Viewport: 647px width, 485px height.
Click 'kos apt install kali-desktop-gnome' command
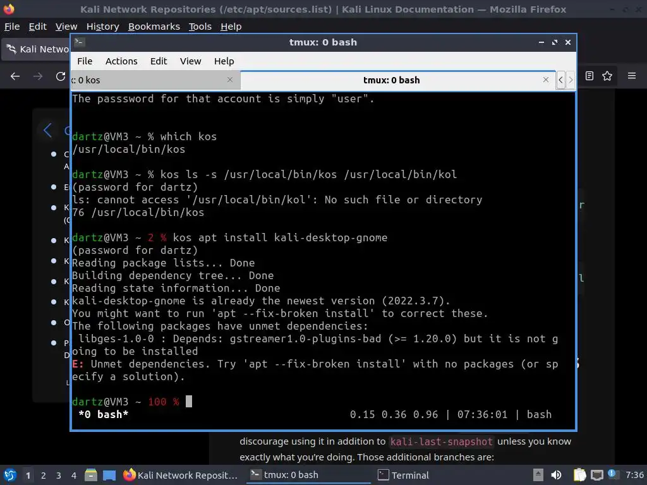(x=280, y=237)
